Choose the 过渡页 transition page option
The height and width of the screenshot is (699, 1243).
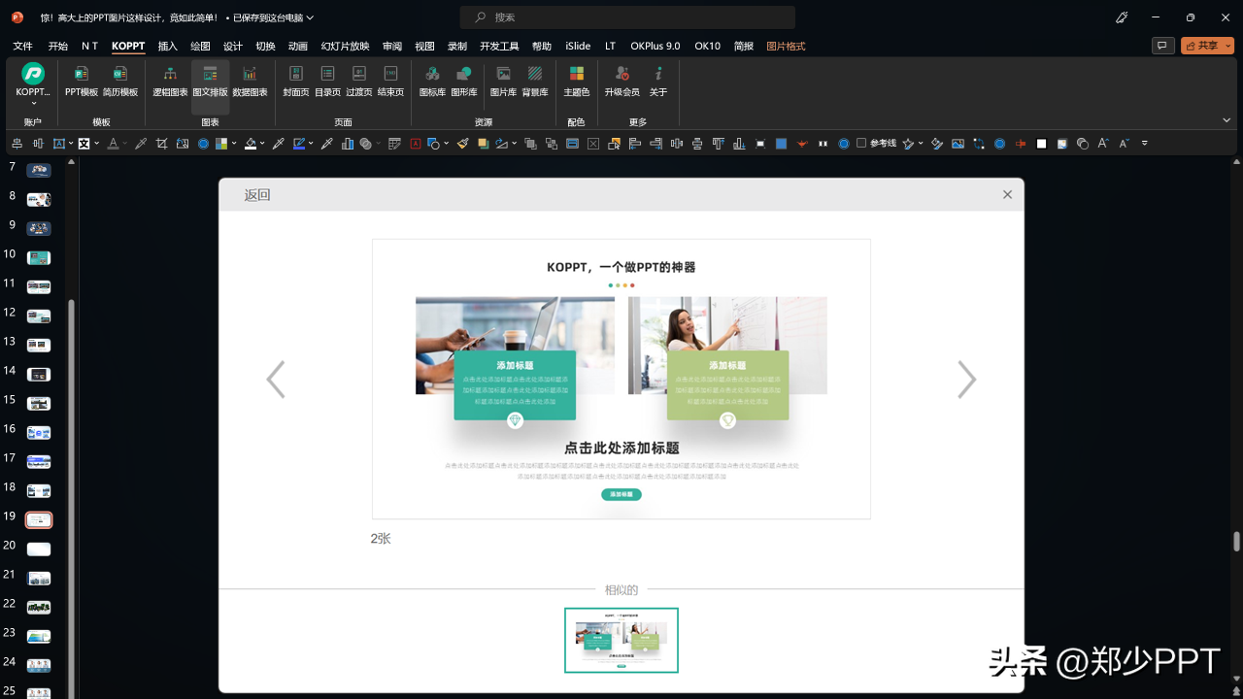pos(359,81)
